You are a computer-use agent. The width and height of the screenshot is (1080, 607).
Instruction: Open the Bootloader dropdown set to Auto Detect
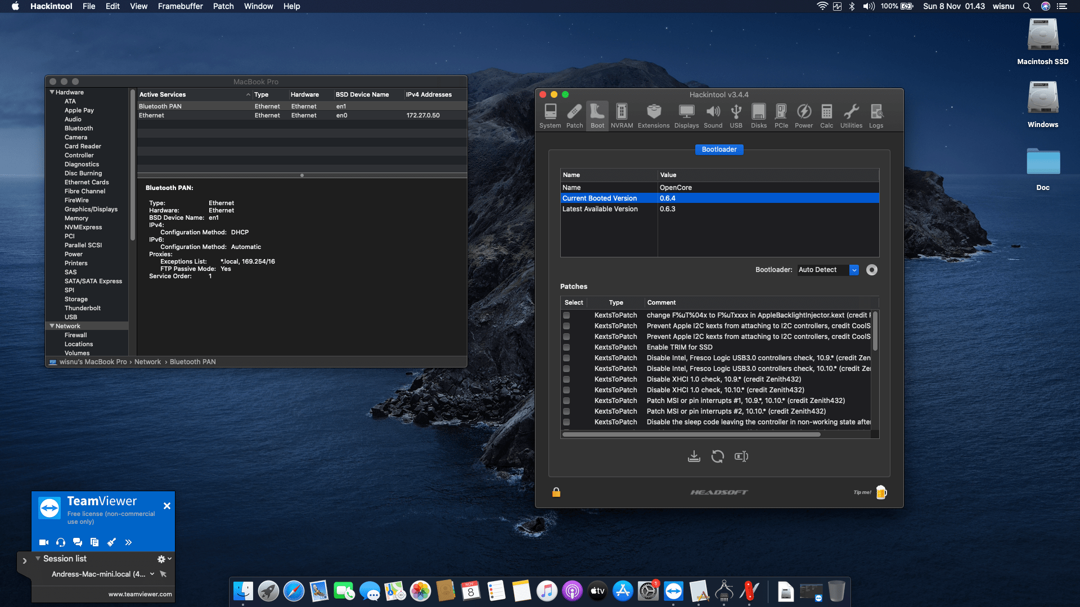pos(827,270)
